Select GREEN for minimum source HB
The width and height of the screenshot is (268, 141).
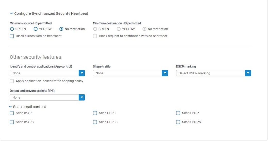[x=12, y=29]
